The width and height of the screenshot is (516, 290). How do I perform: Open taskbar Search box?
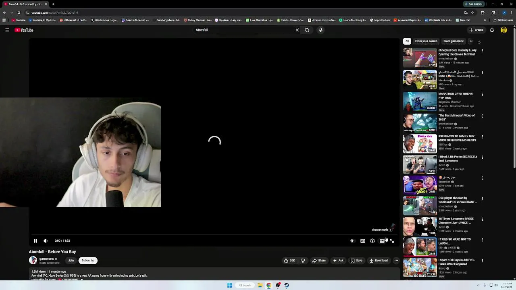pyautogui.click(x=245, y=285)
